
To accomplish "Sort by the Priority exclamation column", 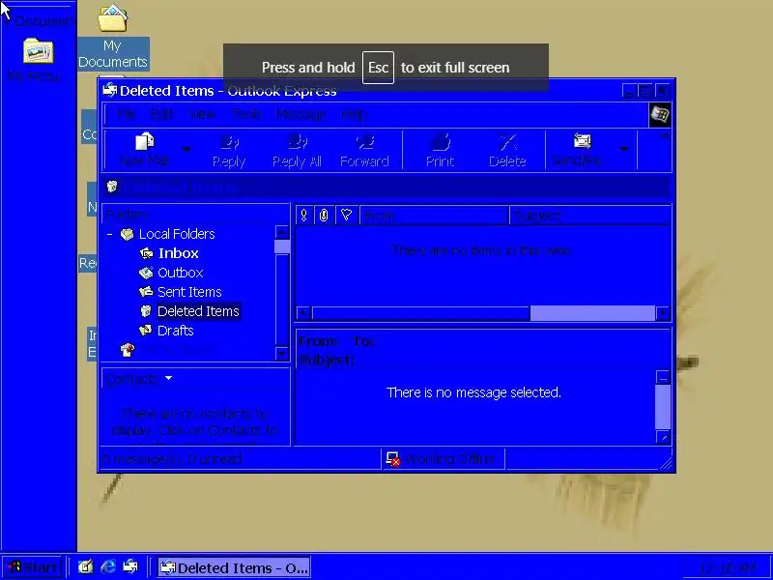I will (304, 215).
